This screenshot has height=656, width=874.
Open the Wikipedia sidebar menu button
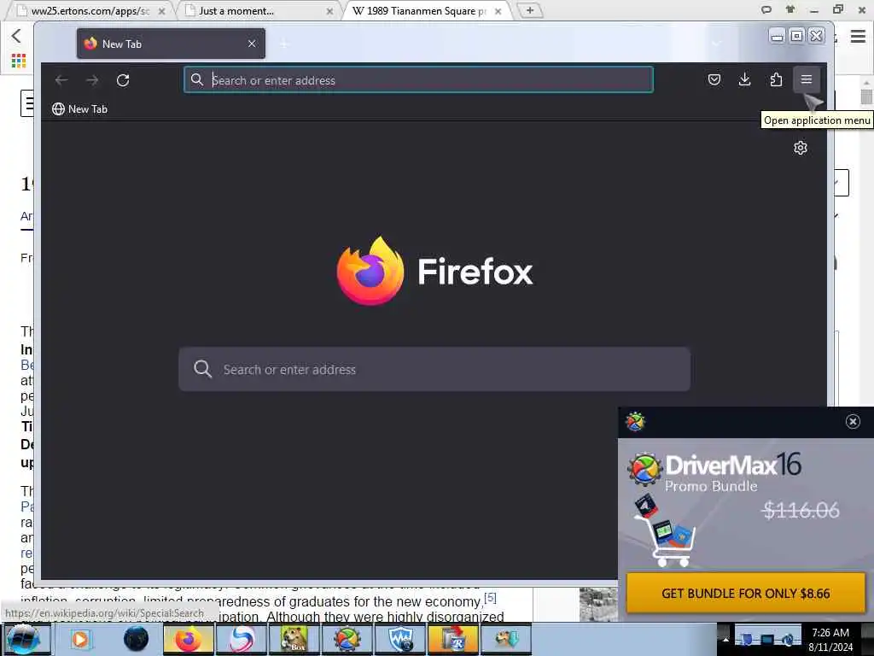click(x=27, y=103)
